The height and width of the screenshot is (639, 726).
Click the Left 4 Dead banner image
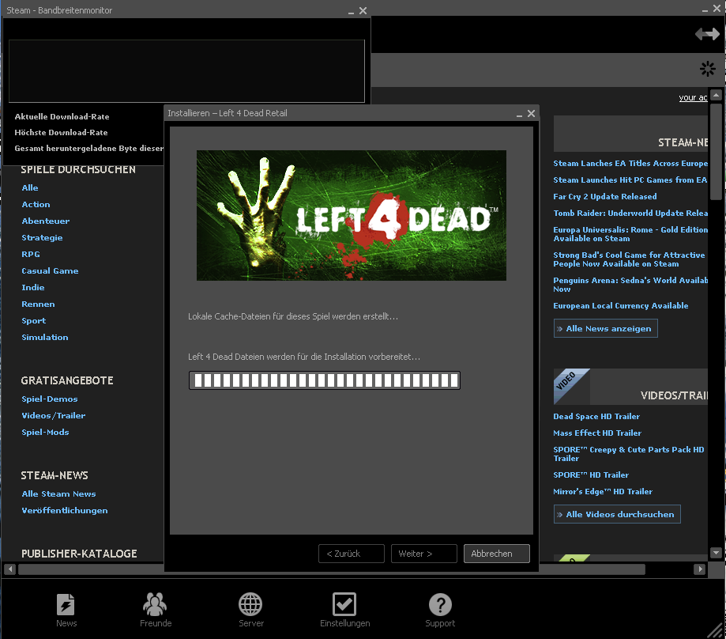[352, 215]
